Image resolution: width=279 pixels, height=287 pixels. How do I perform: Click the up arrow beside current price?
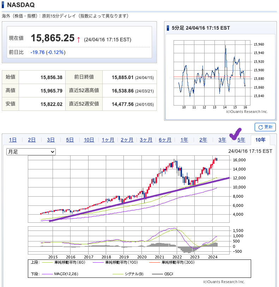[78, 39]
